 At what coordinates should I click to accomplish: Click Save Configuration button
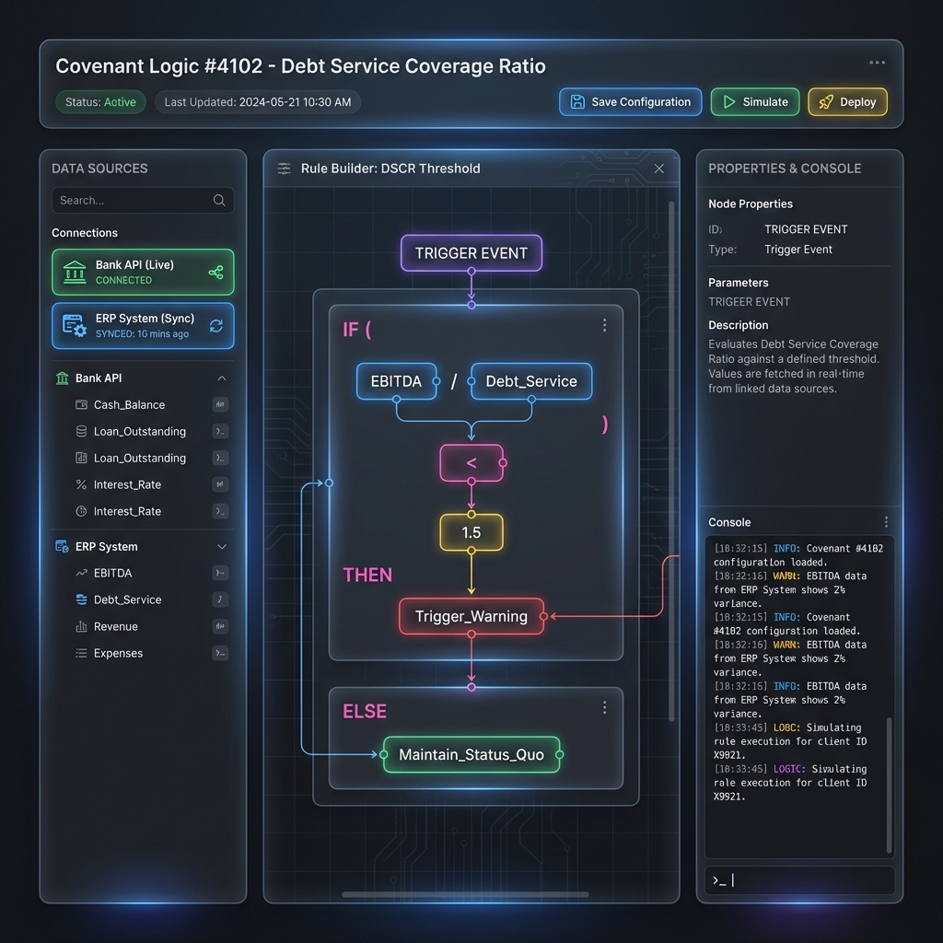[x=630, y=101]
